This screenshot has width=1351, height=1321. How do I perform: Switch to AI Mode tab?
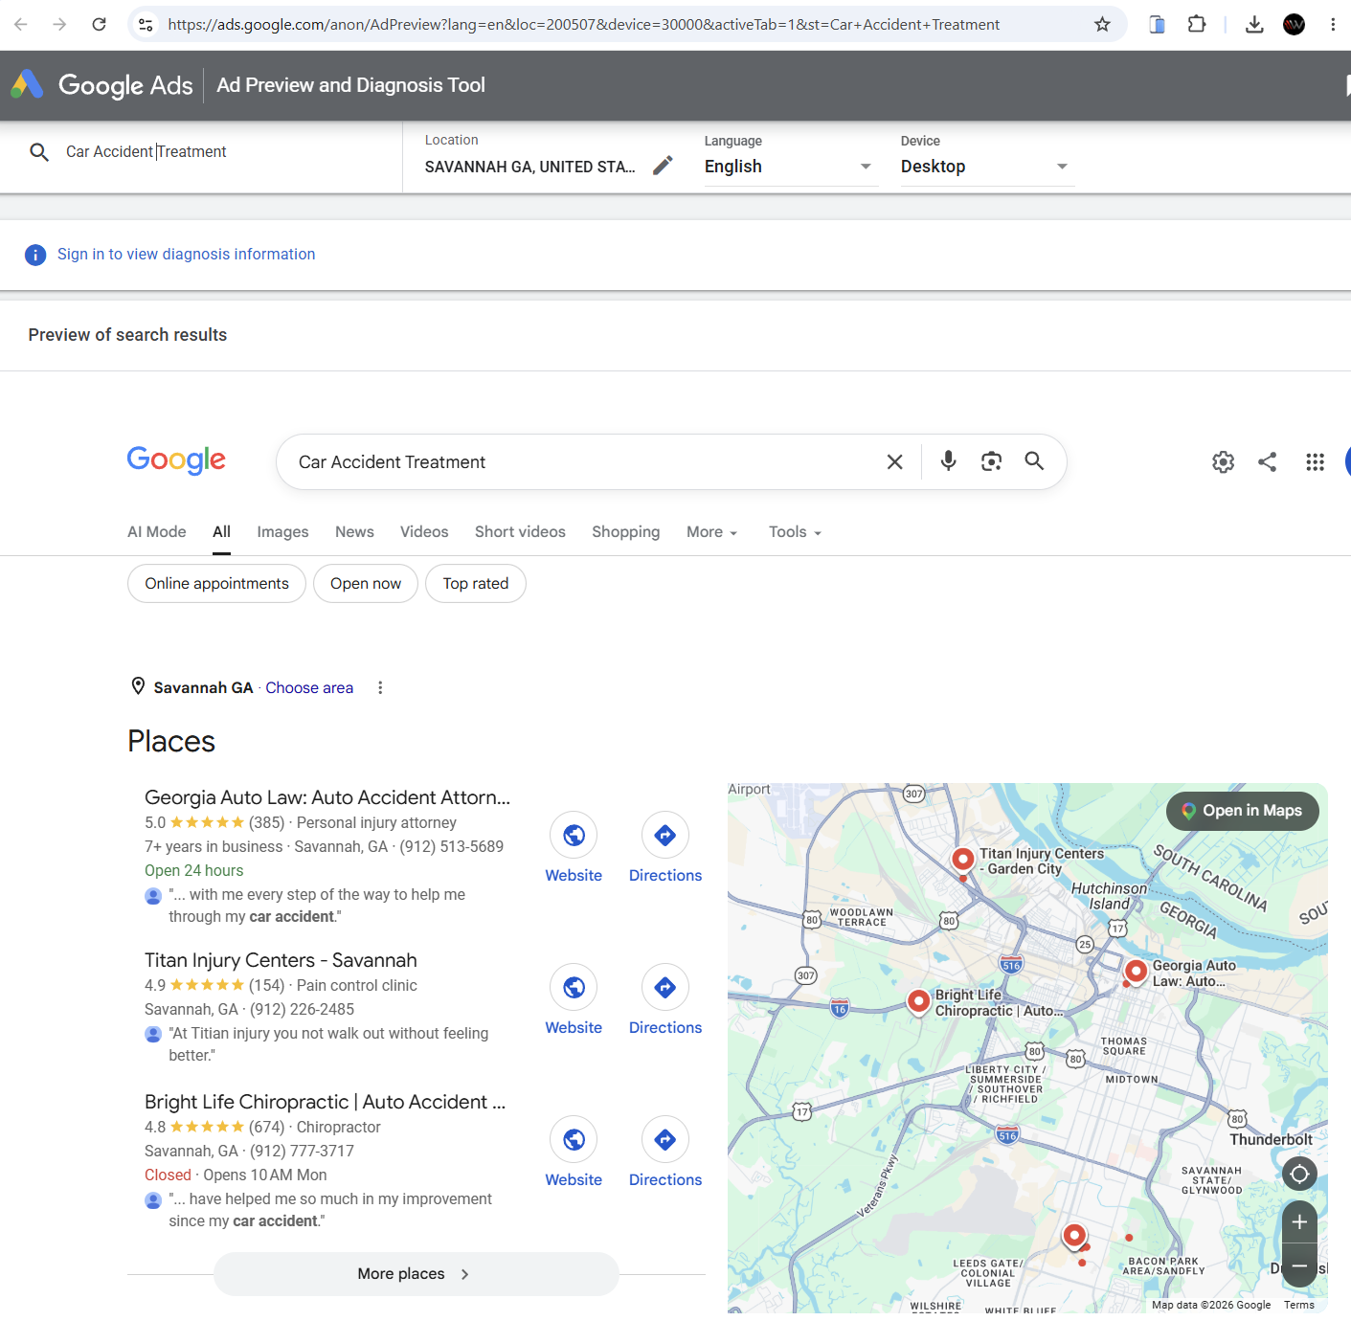click(x=157, y=532)
